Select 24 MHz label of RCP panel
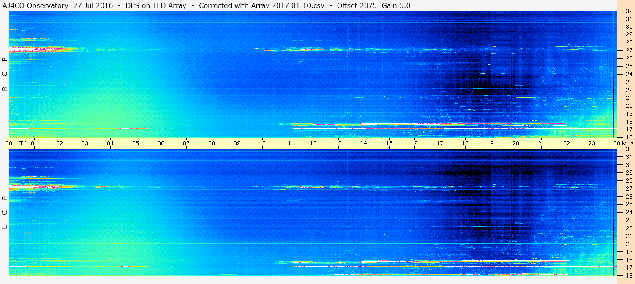Viewport: 635px width, 284px height. pyautogui.click(x=628, y=74)
